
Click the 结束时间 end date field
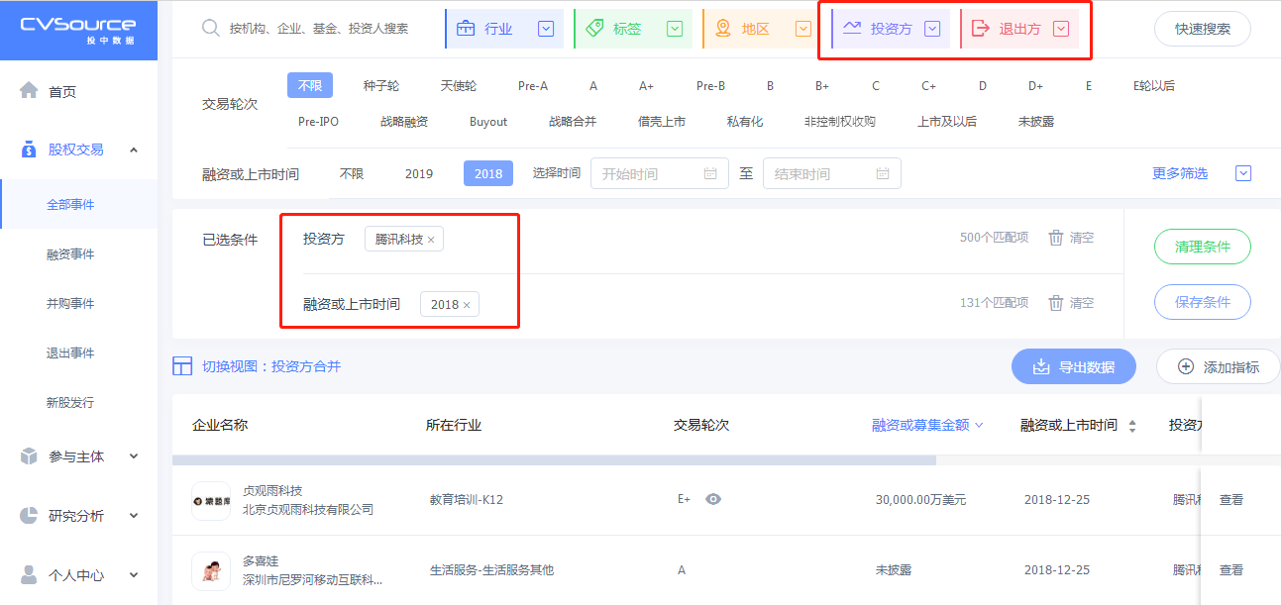820,174
